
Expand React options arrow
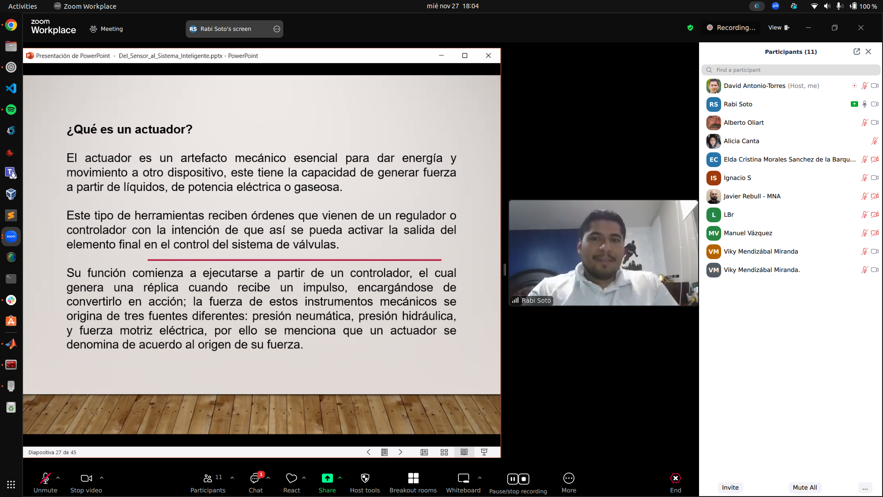click(x=304, y=478)
